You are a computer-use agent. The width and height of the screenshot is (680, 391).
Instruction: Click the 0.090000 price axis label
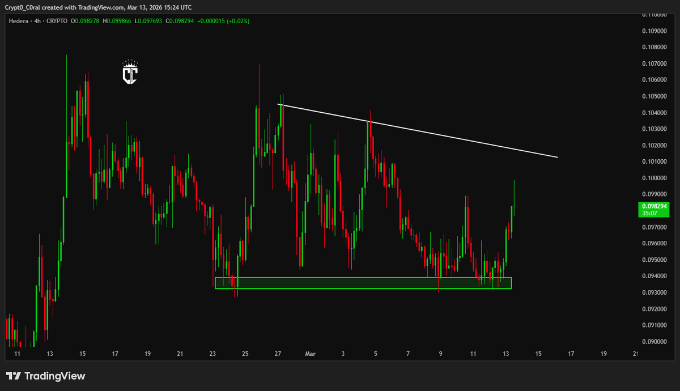(x=653, y=342)
